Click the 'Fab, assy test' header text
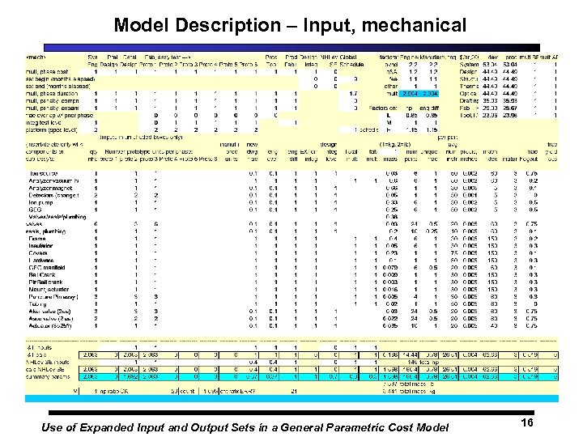Image resolution: width=583 pixels, height=437 pixels. 168,57
